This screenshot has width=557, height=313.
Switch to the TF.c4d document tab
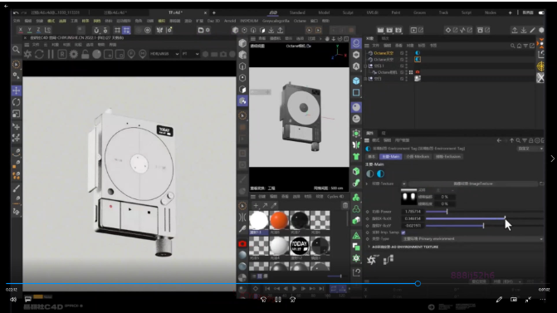(x=175, y=12)
